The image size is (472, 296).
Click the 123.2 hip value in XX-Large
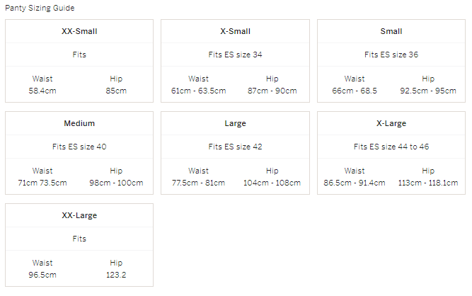tap(116, 275)
